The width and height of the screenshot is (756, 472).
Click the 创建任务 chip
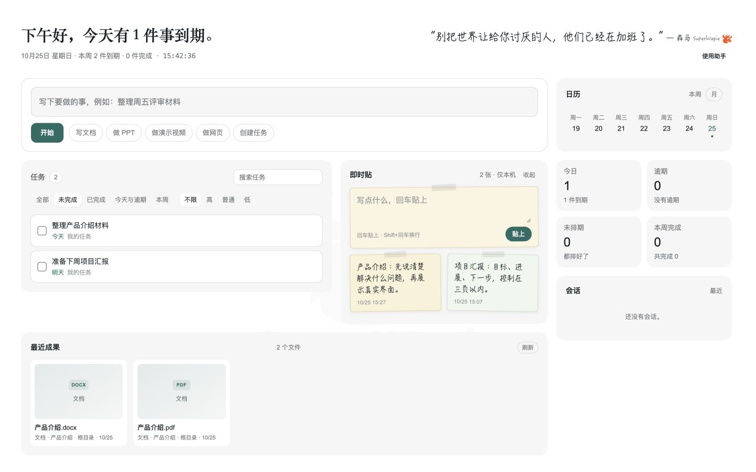pyautogui.click(x=254, y=133)
